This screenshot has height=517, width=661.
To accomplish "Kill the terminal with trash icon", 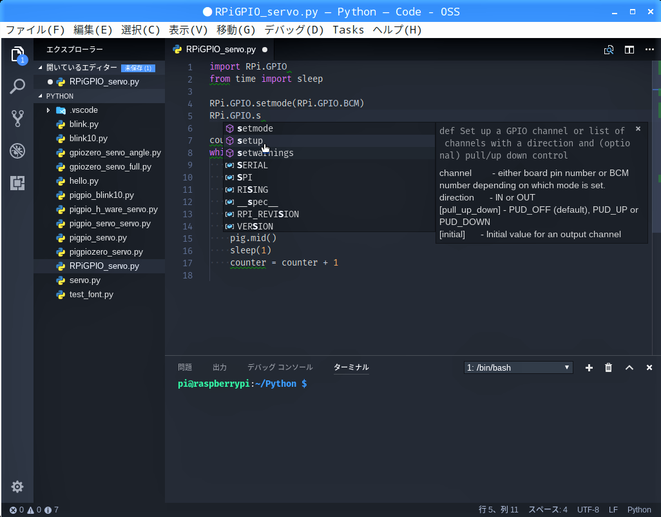I will point(608,367).
